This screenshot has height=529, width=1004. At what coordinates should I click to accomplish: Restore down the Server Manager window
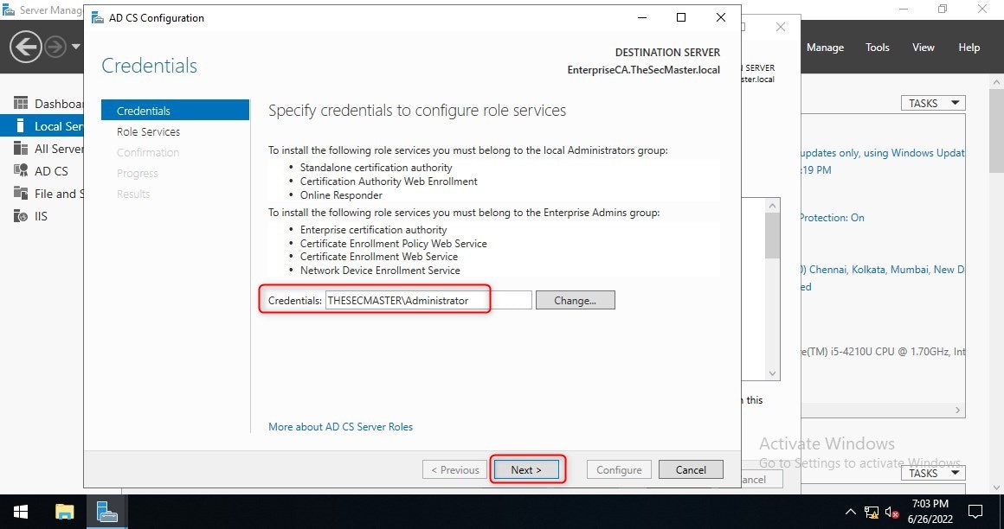click(x=943, y=9)
